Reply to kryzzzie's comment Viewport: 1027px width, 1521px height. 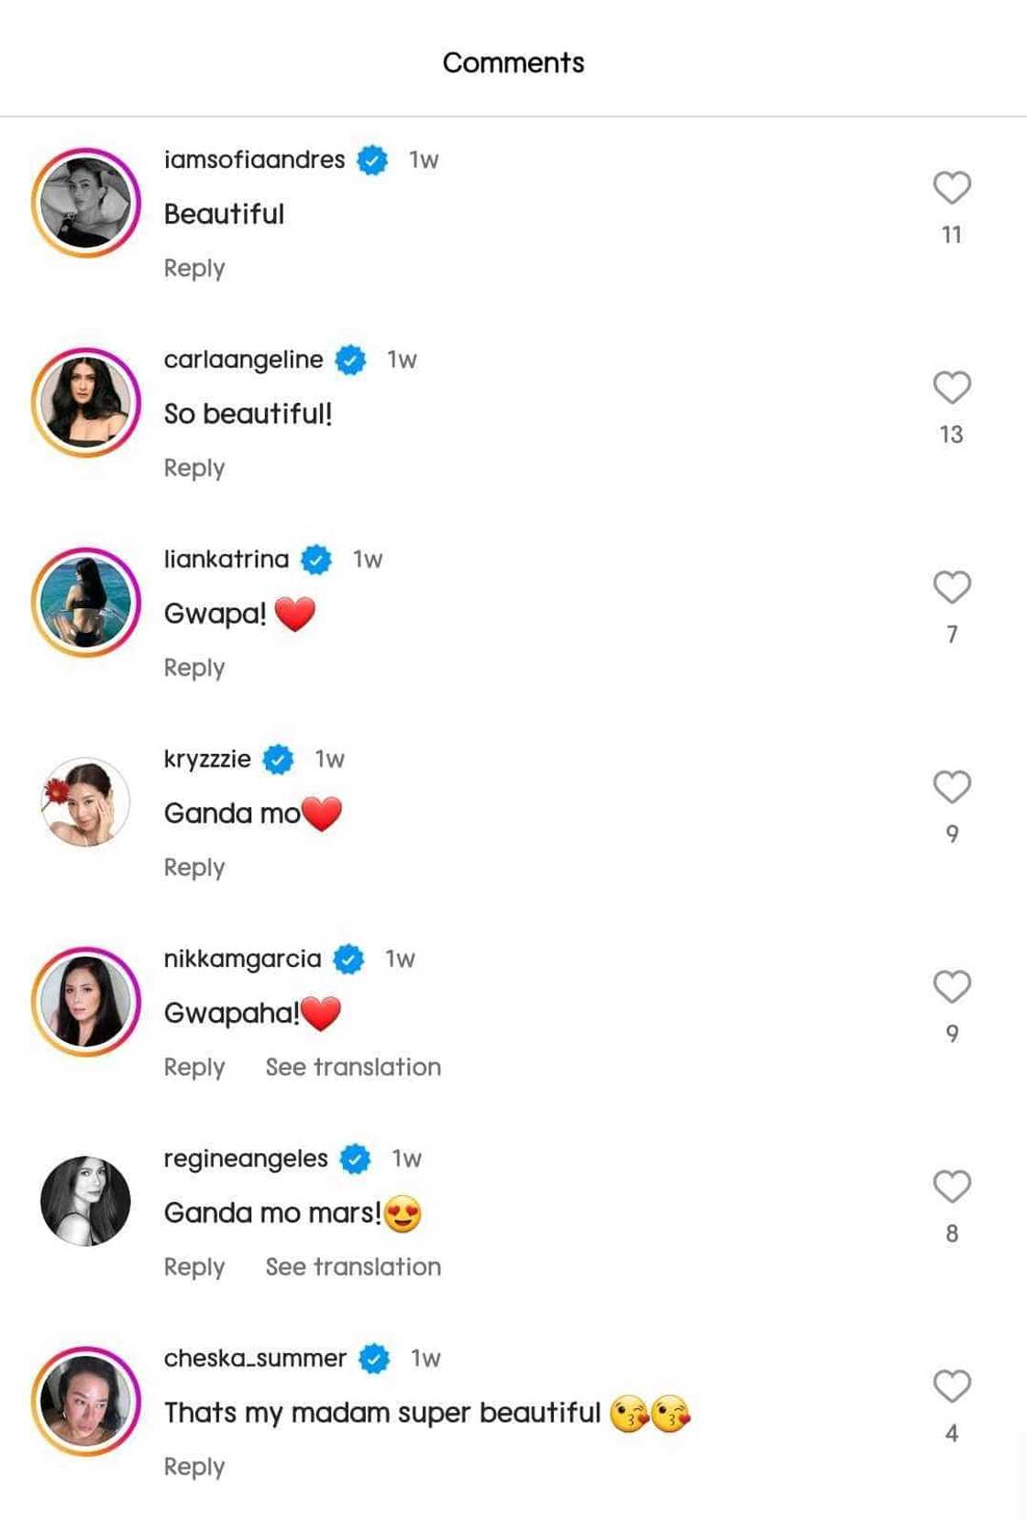coord(194,868)
